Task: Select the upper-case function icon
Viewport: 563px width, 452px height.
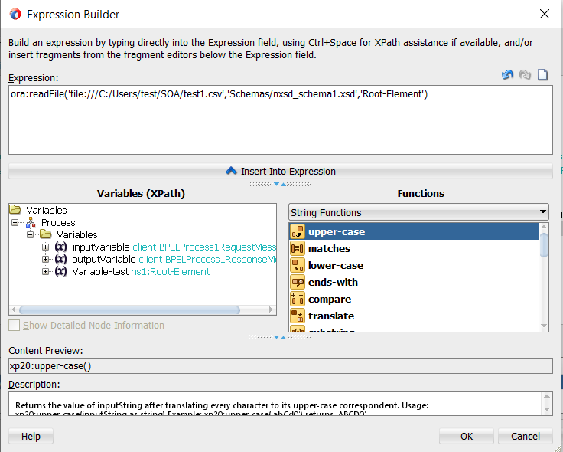Action: point(298,232)
